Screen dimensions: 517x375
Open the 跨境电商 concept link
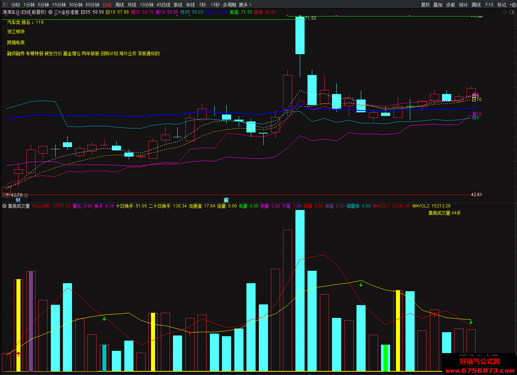pyautogui.click(x=16, y=43)
